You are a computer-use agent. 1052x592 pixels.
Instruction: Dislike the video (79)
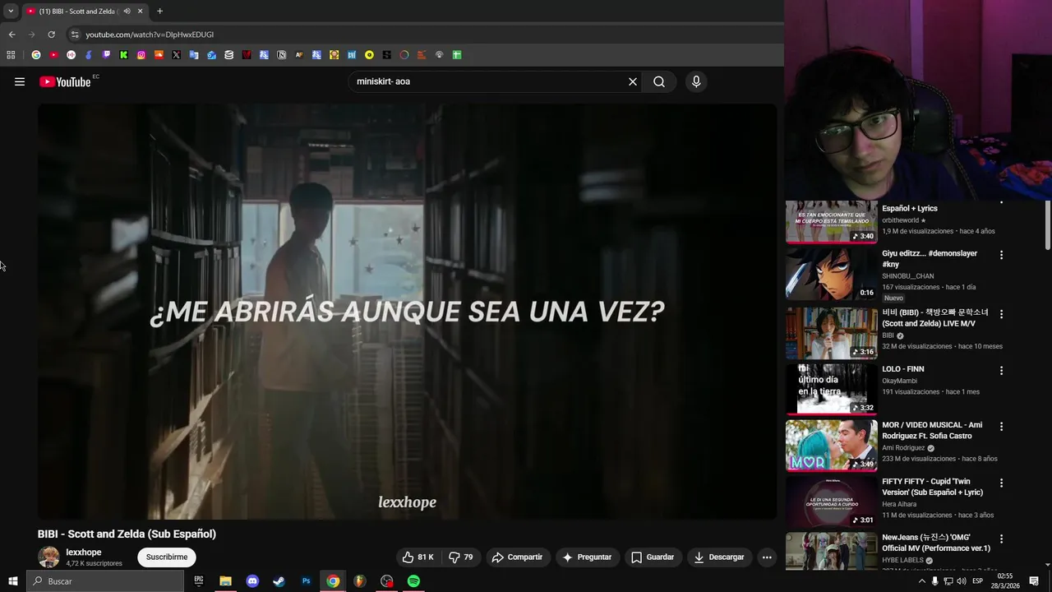pos(460,557)
